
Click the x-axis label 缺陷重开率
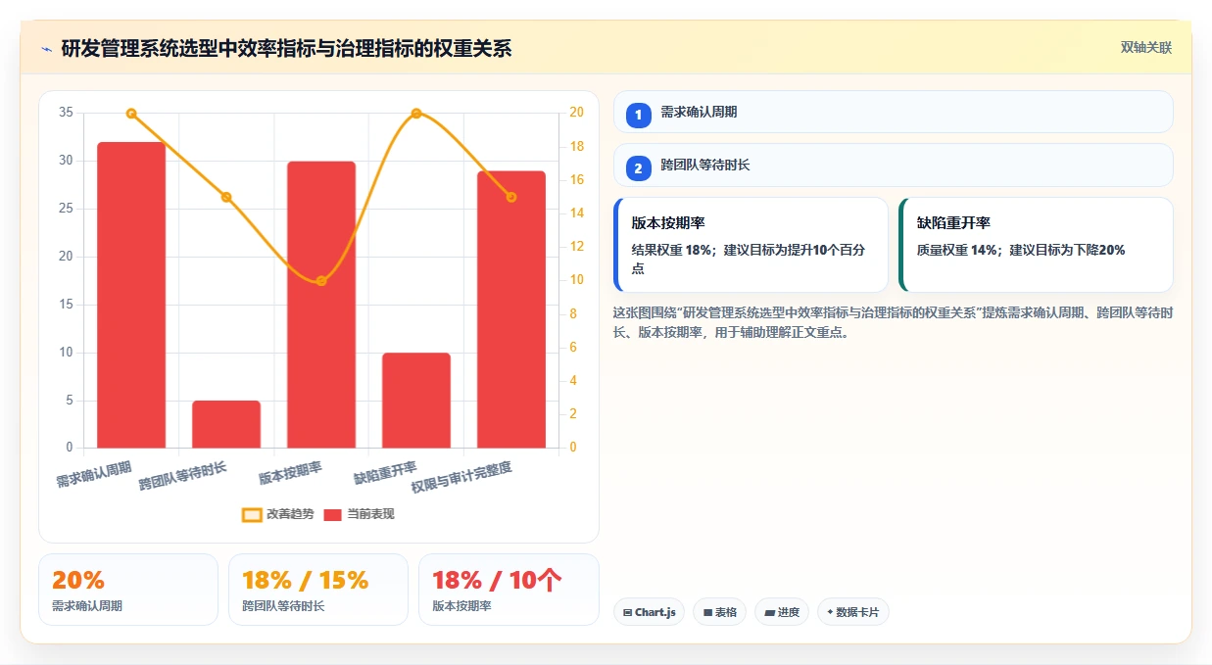coord(386,473)
